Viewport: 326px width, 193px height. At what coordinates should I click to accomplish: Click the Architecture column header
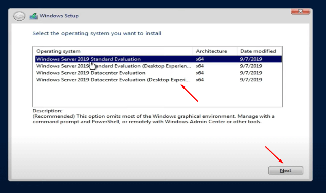[x=215, y=51]
